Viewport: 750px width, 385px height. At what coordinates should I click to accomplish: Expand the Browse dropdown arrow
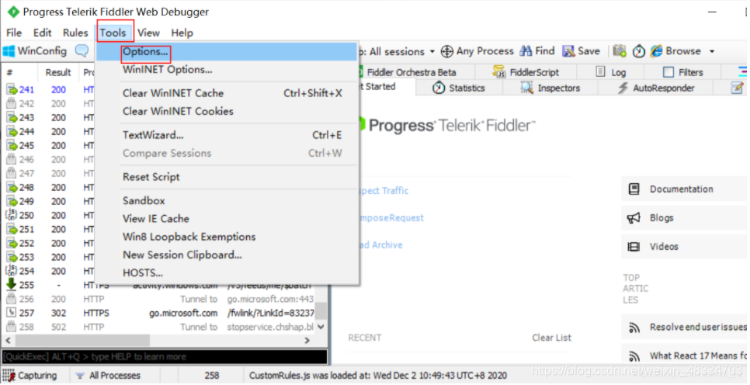click(x=712, y=52)
